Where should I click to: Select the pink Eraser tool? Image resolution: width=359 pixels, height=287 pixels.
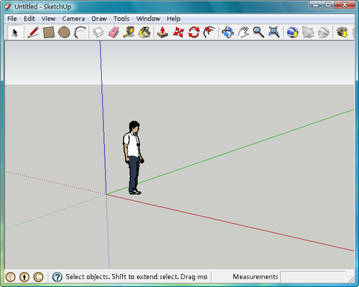click(x=113, y=32)
